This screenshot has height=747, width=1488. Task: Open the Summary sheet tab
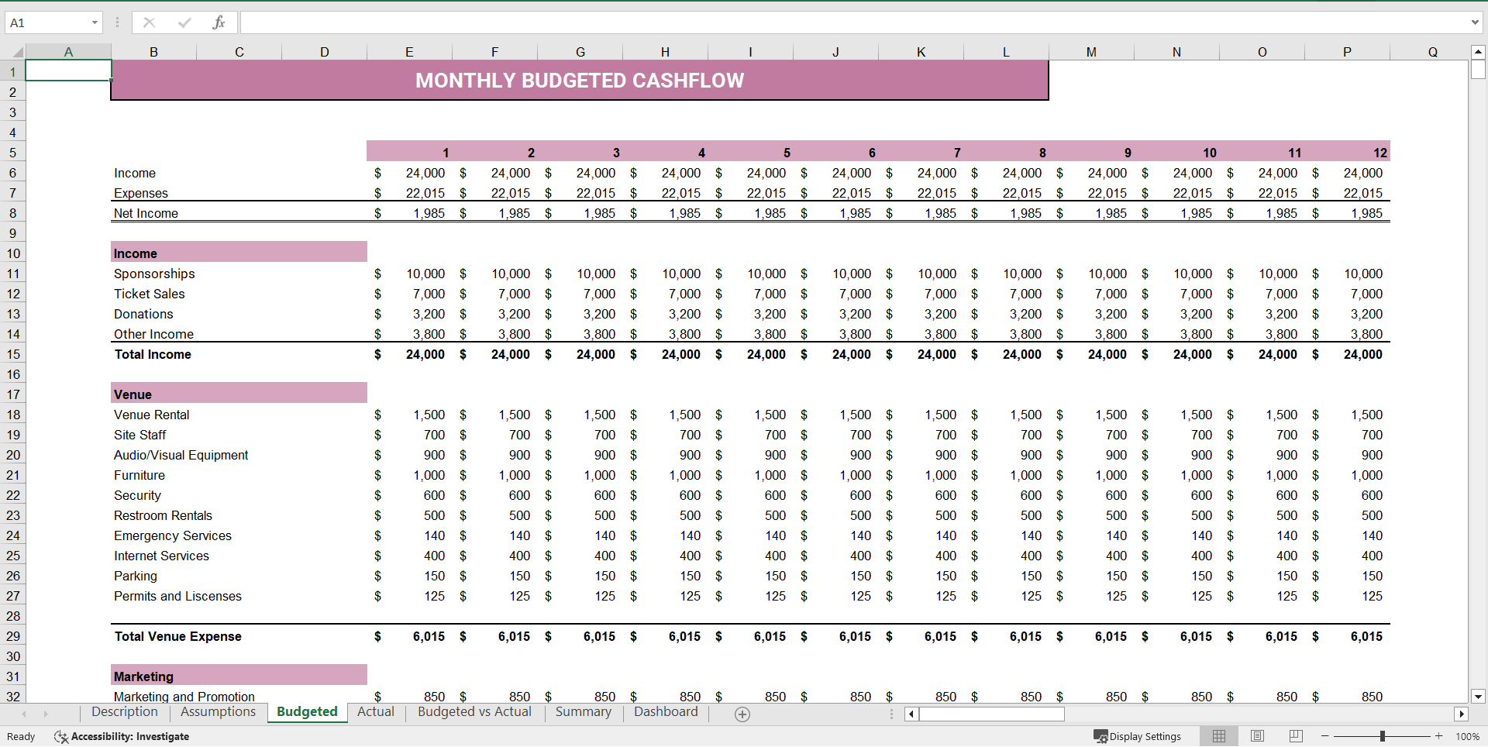click(584, 712)
